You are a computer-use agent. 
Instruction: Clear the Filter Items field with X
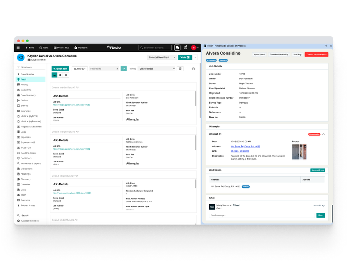click(x=117, y=69)
